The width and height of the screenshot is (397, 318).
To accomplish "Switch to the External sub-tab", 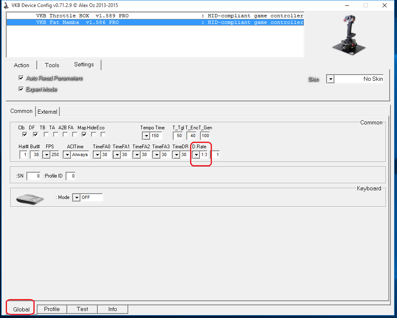I will coord(47,112).
